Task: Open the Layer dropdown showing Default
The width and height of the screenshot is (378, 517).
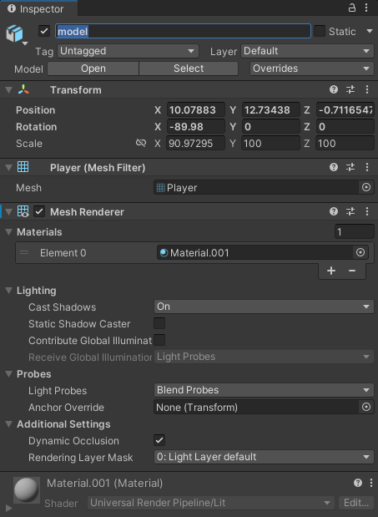Action: [x=307, y=51]
